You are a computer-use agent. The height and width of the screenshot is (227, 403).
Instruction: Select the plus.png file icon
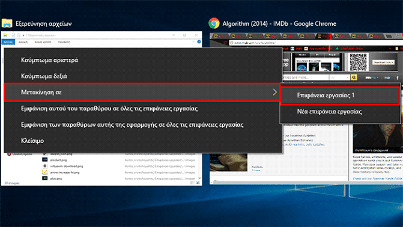44,178
